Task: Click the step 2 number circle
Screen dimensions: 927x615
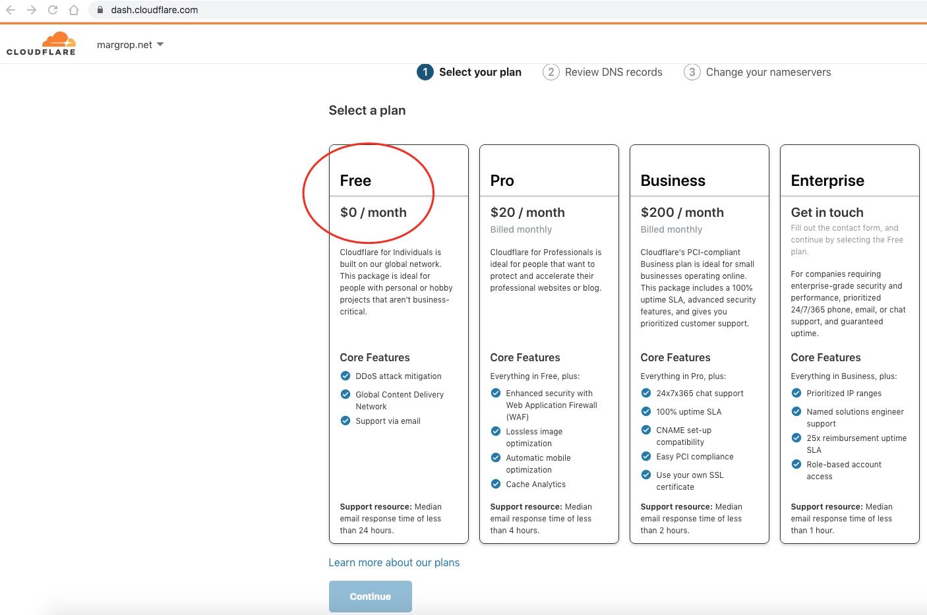Action: tap(551, 72)
